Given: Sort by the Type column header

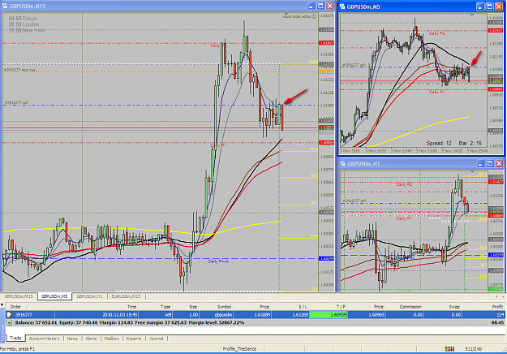Looking at the screenshot, I should (156, 307).
